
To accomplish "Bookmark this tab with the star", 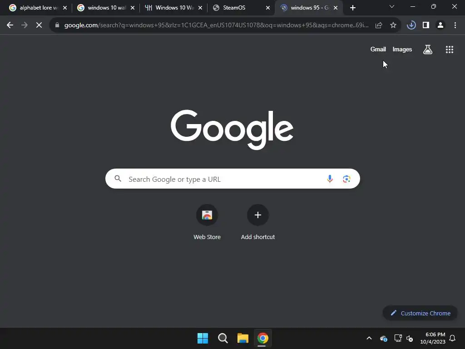I will click(393, 25).
